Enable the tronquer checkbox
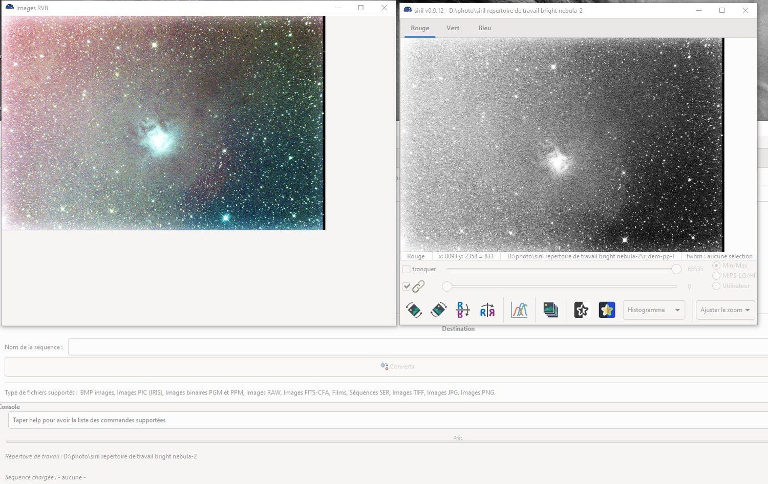 407,269
